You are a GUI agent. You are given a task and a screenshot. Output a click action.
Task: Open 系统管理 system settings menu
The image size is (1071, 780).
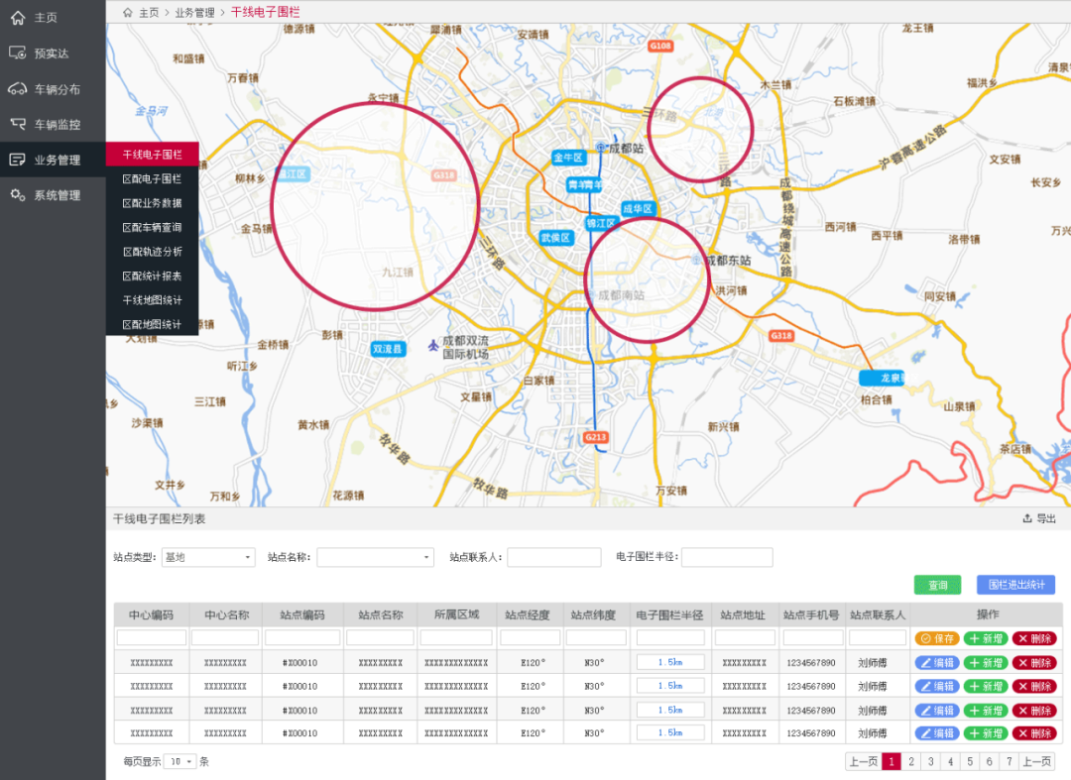[53, 195]
